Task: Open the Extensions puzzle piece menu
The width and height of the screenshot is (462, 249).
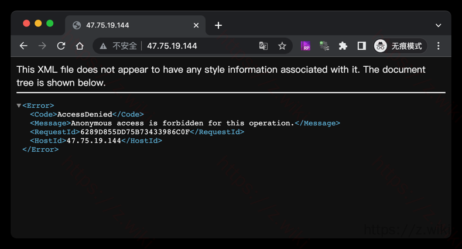Action: (x=343, y=46)
